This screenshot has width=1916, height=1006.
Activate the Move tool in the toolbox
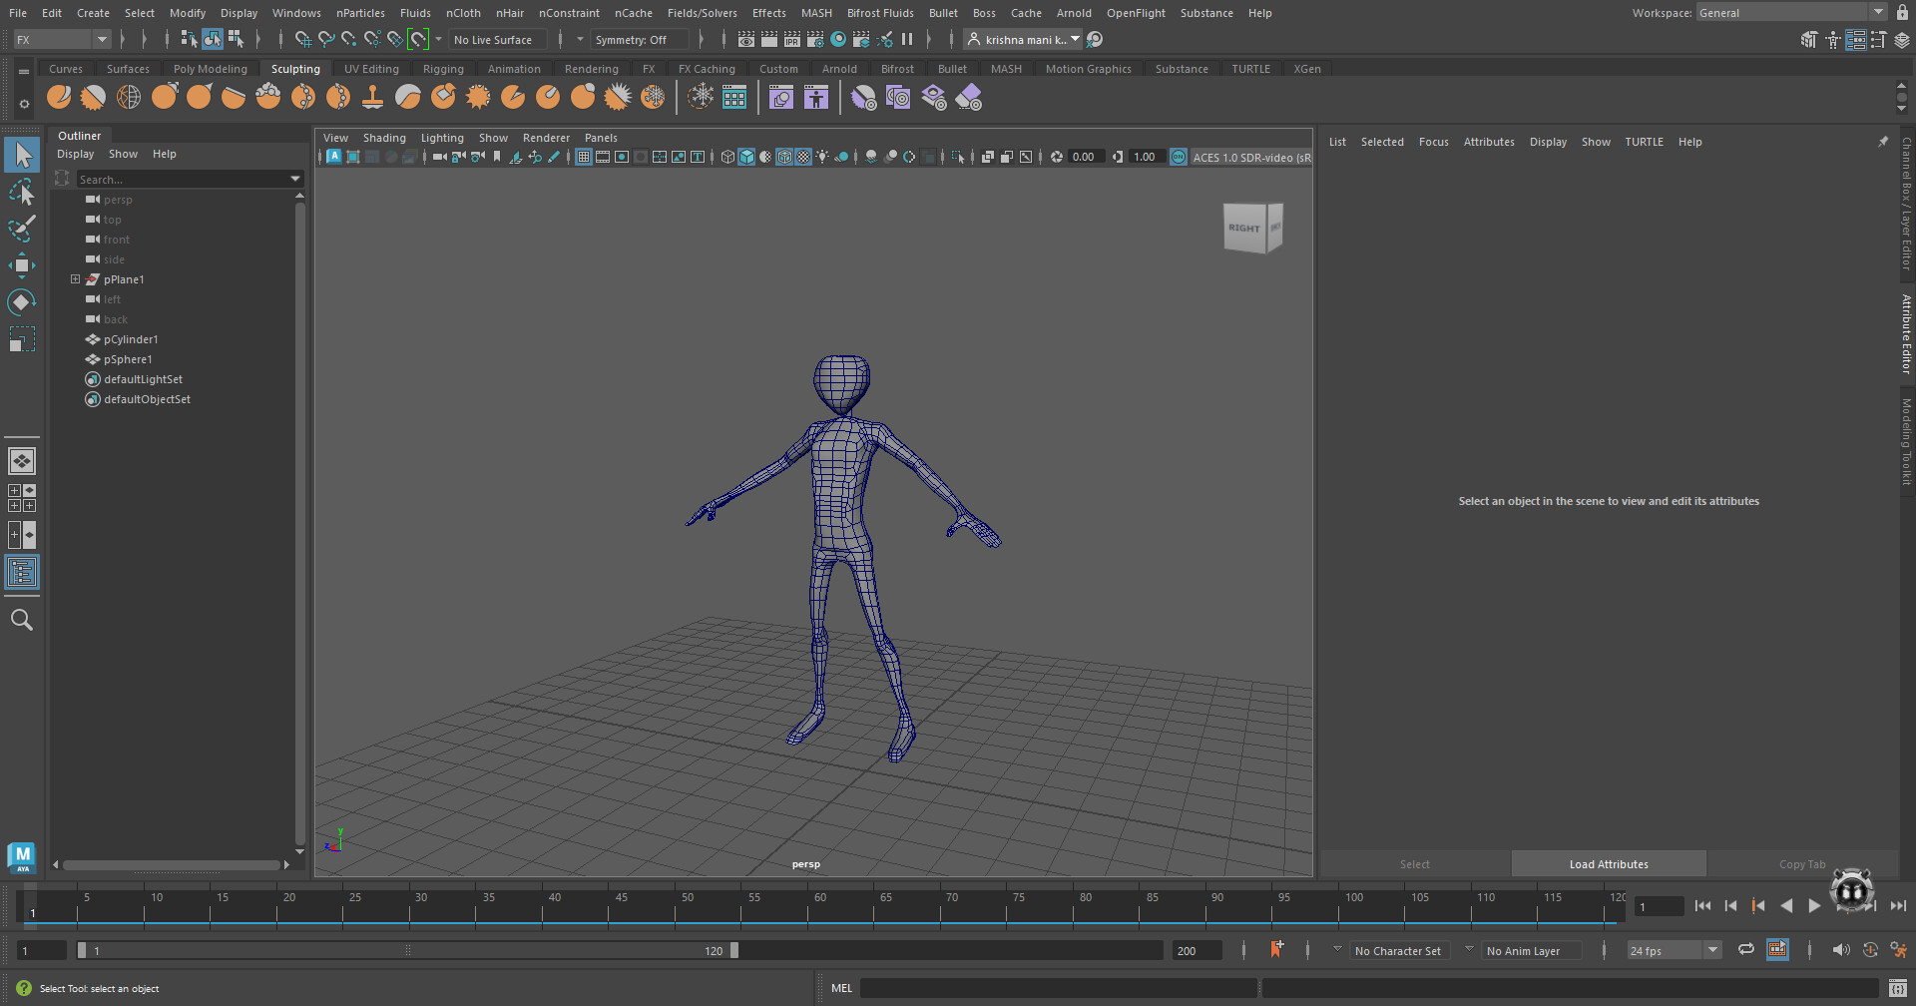click(21, 264)
